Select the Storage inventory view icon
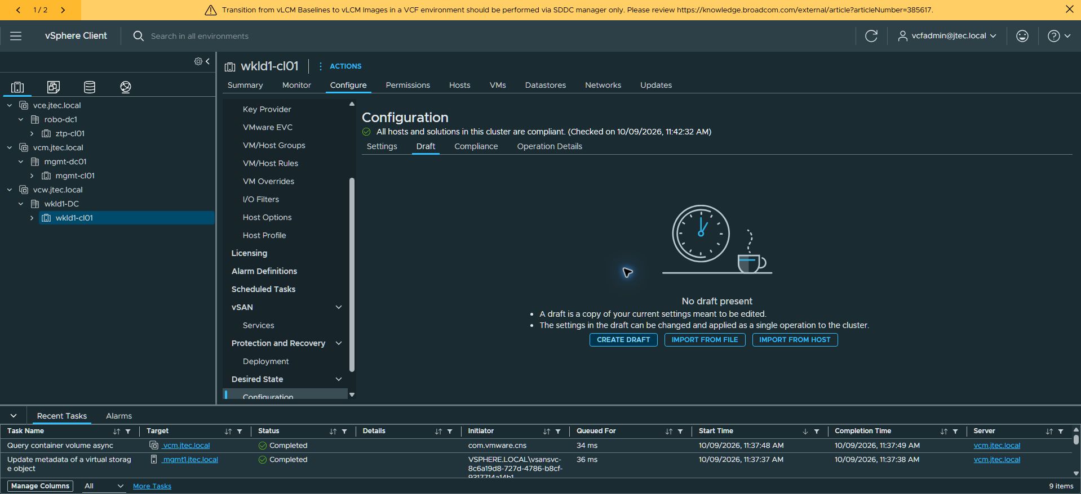Screen dimensions: 1081x494 90,87
